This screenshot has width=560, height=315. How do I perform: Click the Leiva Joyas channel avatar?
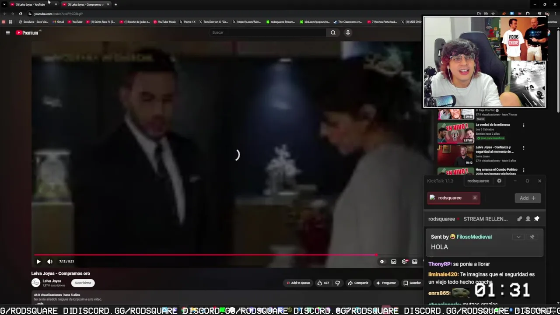36,283
